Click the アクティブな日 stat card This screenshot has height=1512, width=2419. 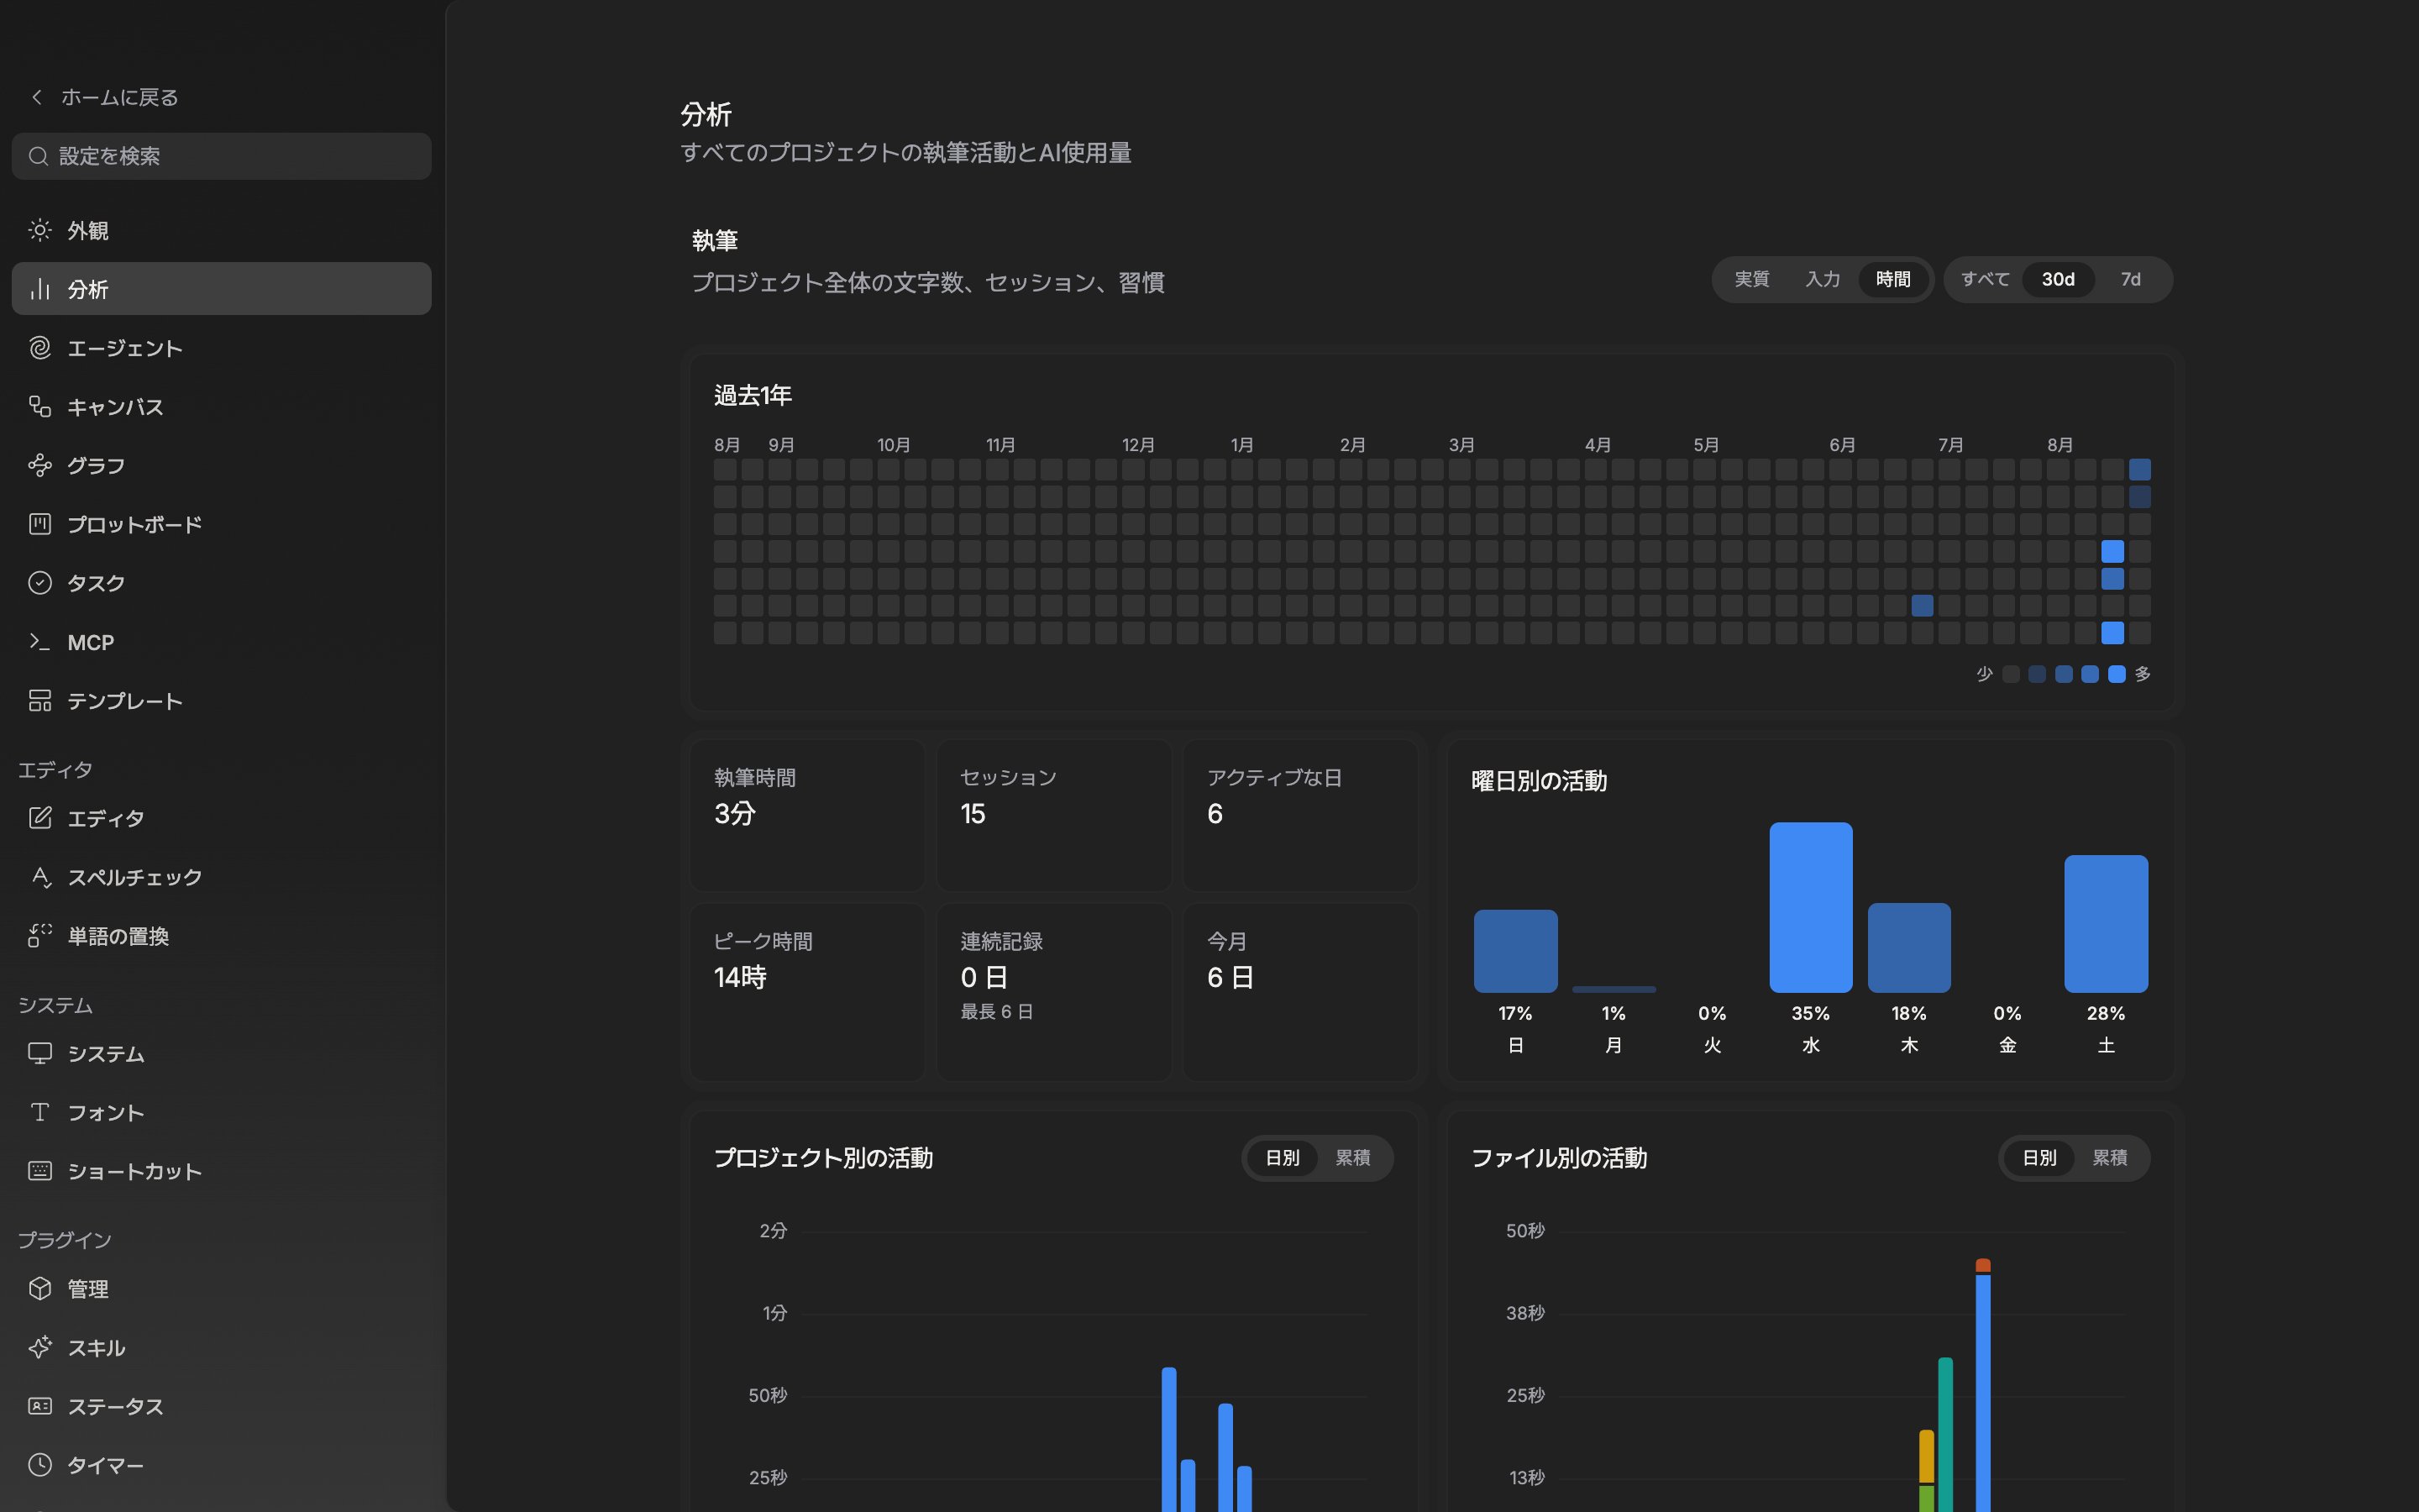point(1300,815)
